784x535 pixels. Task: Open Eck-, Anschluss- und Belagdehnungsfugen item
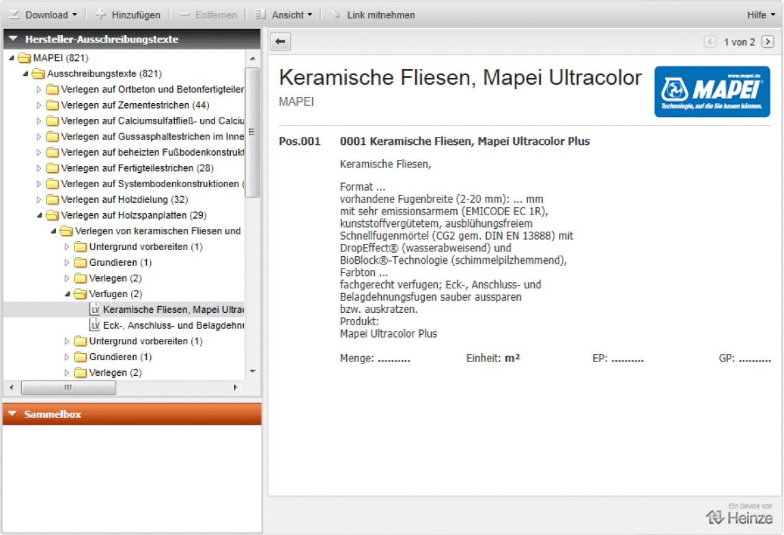click(173, 325)
